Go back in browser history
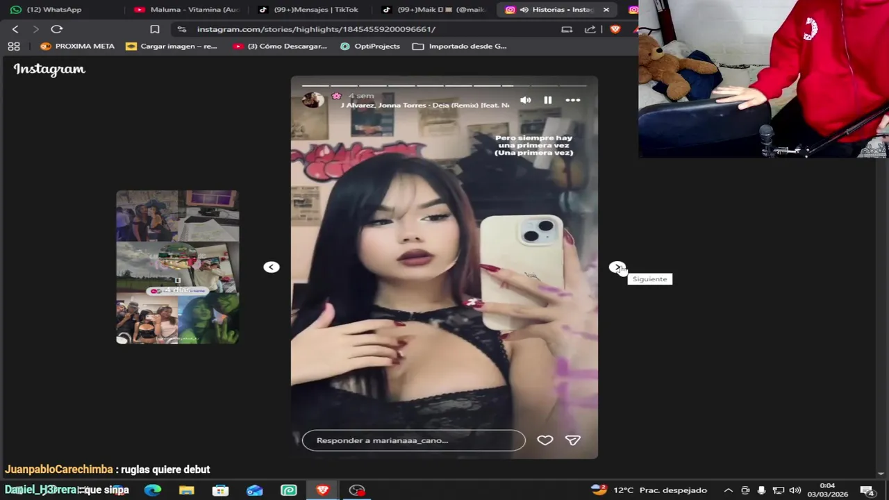The height and width of the screenshot is (500, 889). [x=15, y=29]
